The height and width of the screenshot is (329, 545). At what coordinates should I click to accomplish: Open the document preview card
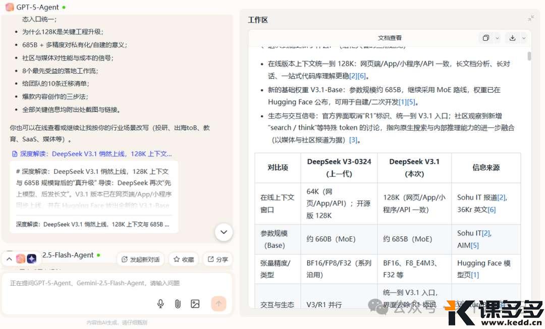[x=94, y=197]
